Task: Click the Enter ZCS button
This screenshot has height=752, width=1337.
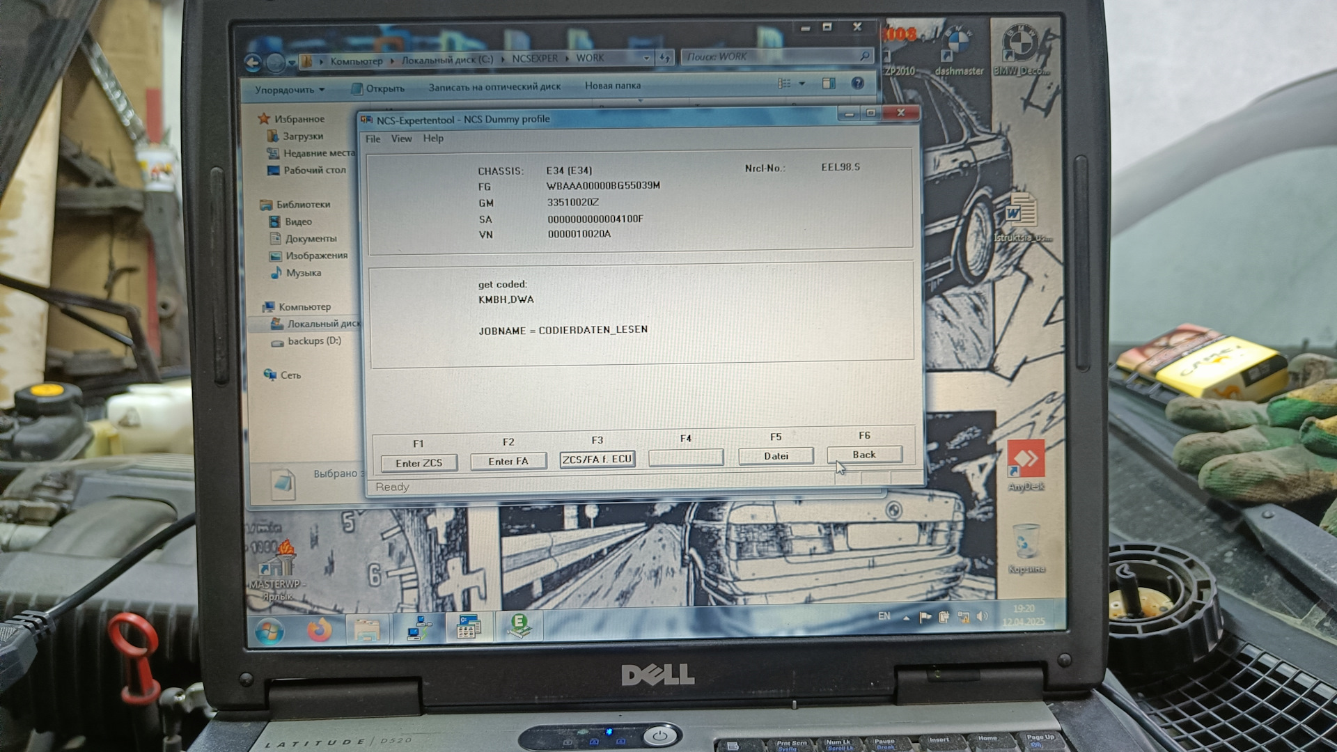Action: [x=419, y=463]
